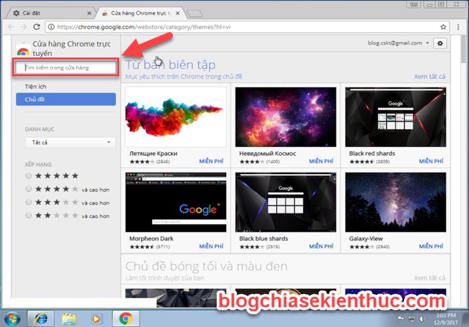
Task: Click the browser Back arrow
Action: (x=11, y=27)
